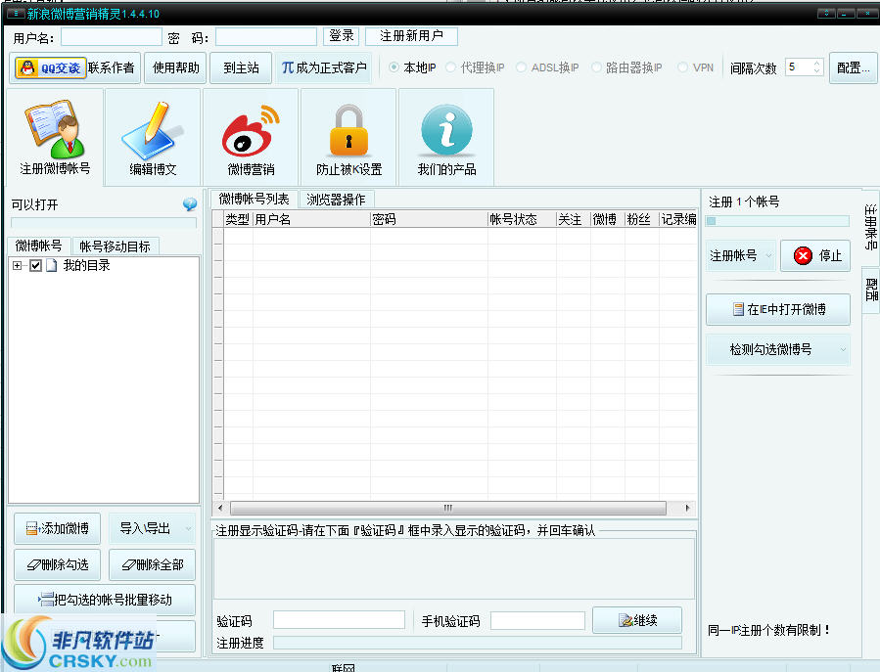880x672 pixels.
Task: Click the QQ交谈 penguin button
Action: [51, 67]
